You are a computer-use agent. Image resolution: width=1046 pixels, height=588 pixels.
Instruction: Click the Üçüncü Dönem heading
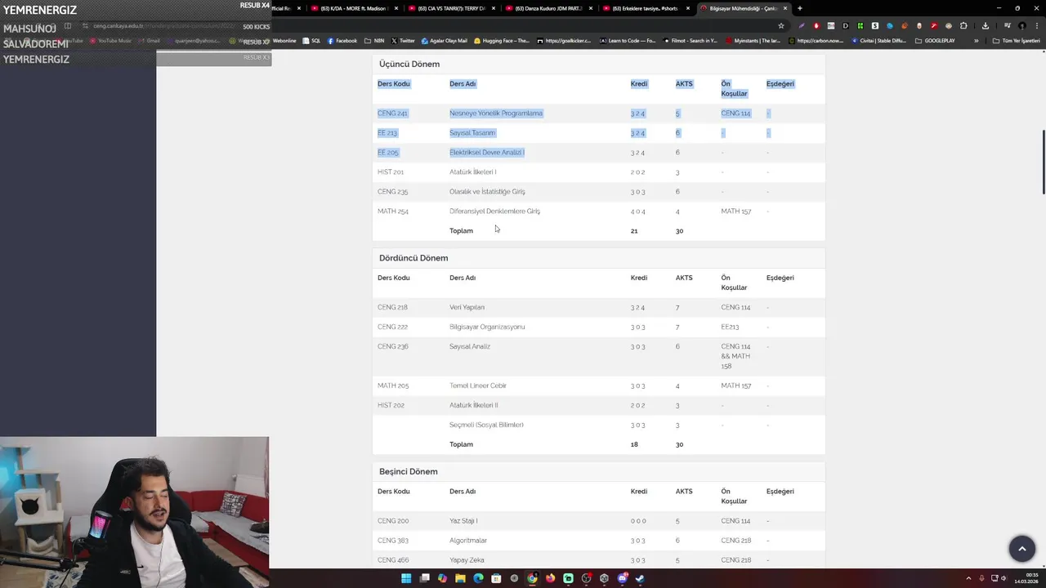[x=409, y=64]
